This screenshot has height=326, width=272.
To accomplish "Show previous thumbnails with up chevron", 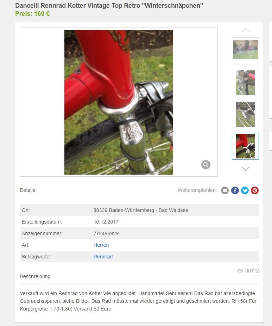I will pyautogui.click(x=245, y=30).
